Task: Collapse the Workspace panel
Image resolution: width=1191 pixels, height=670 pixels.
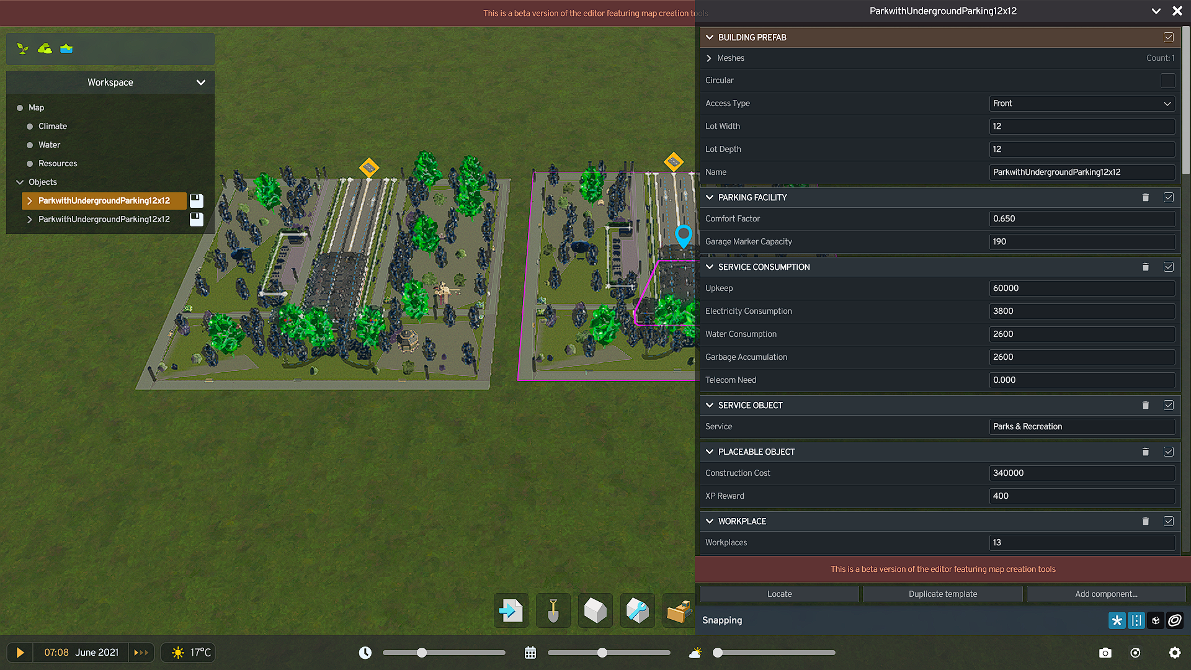Action: click(x=200, y=83)
